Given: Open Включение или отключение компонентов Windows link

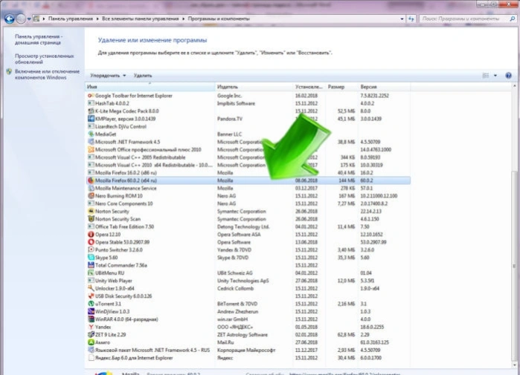Looking at the screenshot, I should point(47,74).
